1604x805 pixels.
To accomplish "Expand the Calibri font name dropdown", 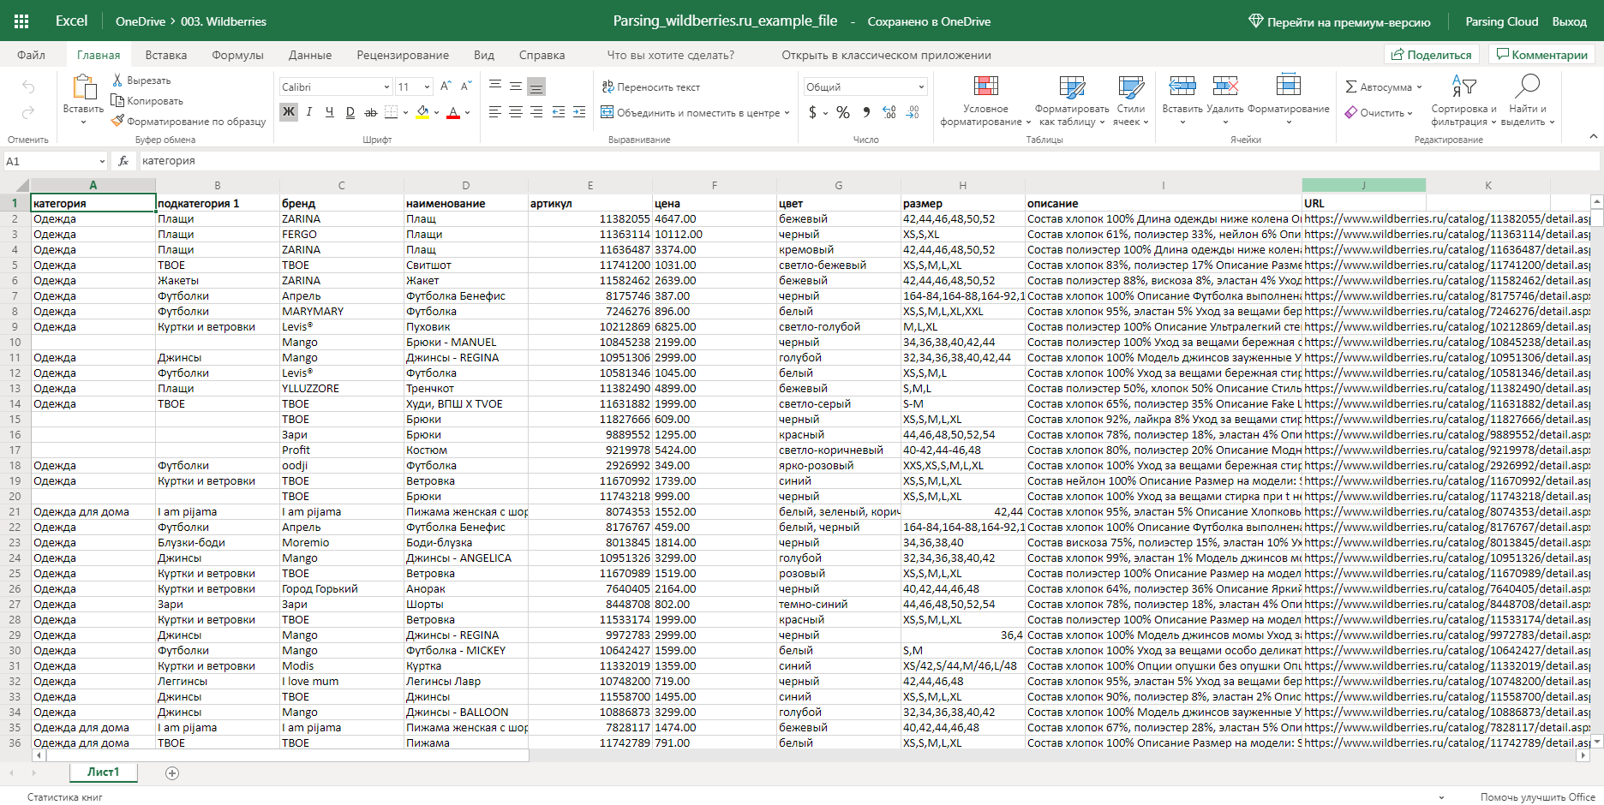I will click(386, 87).
